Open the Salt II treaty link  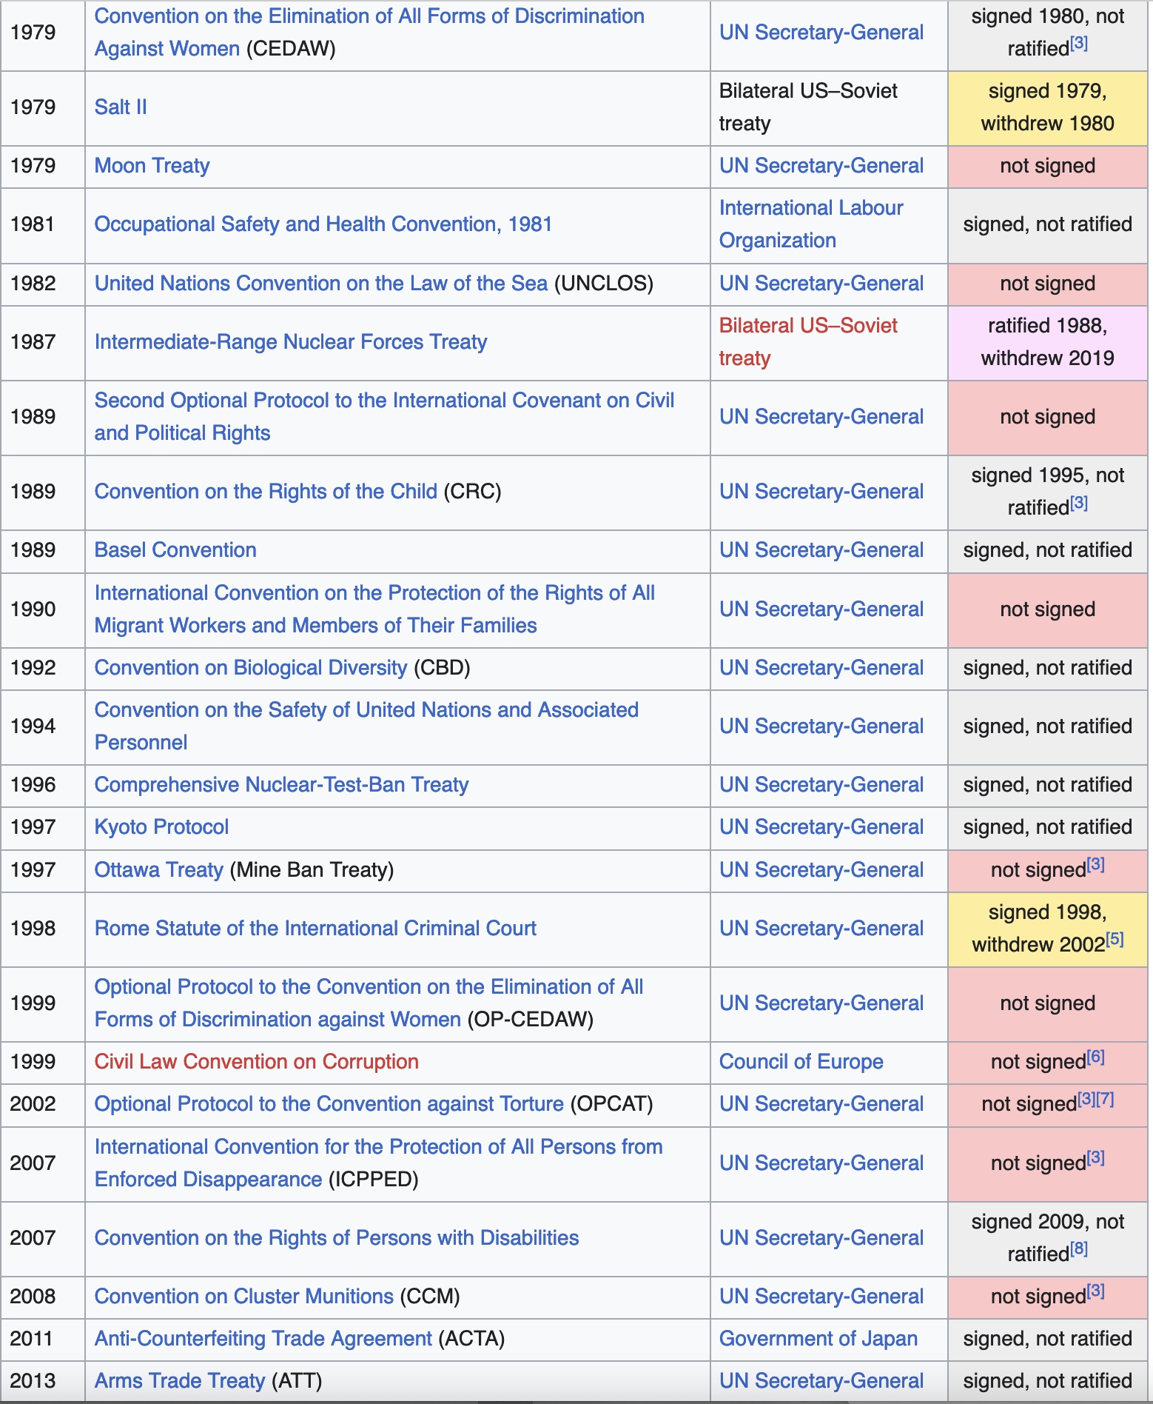(121, 107)
